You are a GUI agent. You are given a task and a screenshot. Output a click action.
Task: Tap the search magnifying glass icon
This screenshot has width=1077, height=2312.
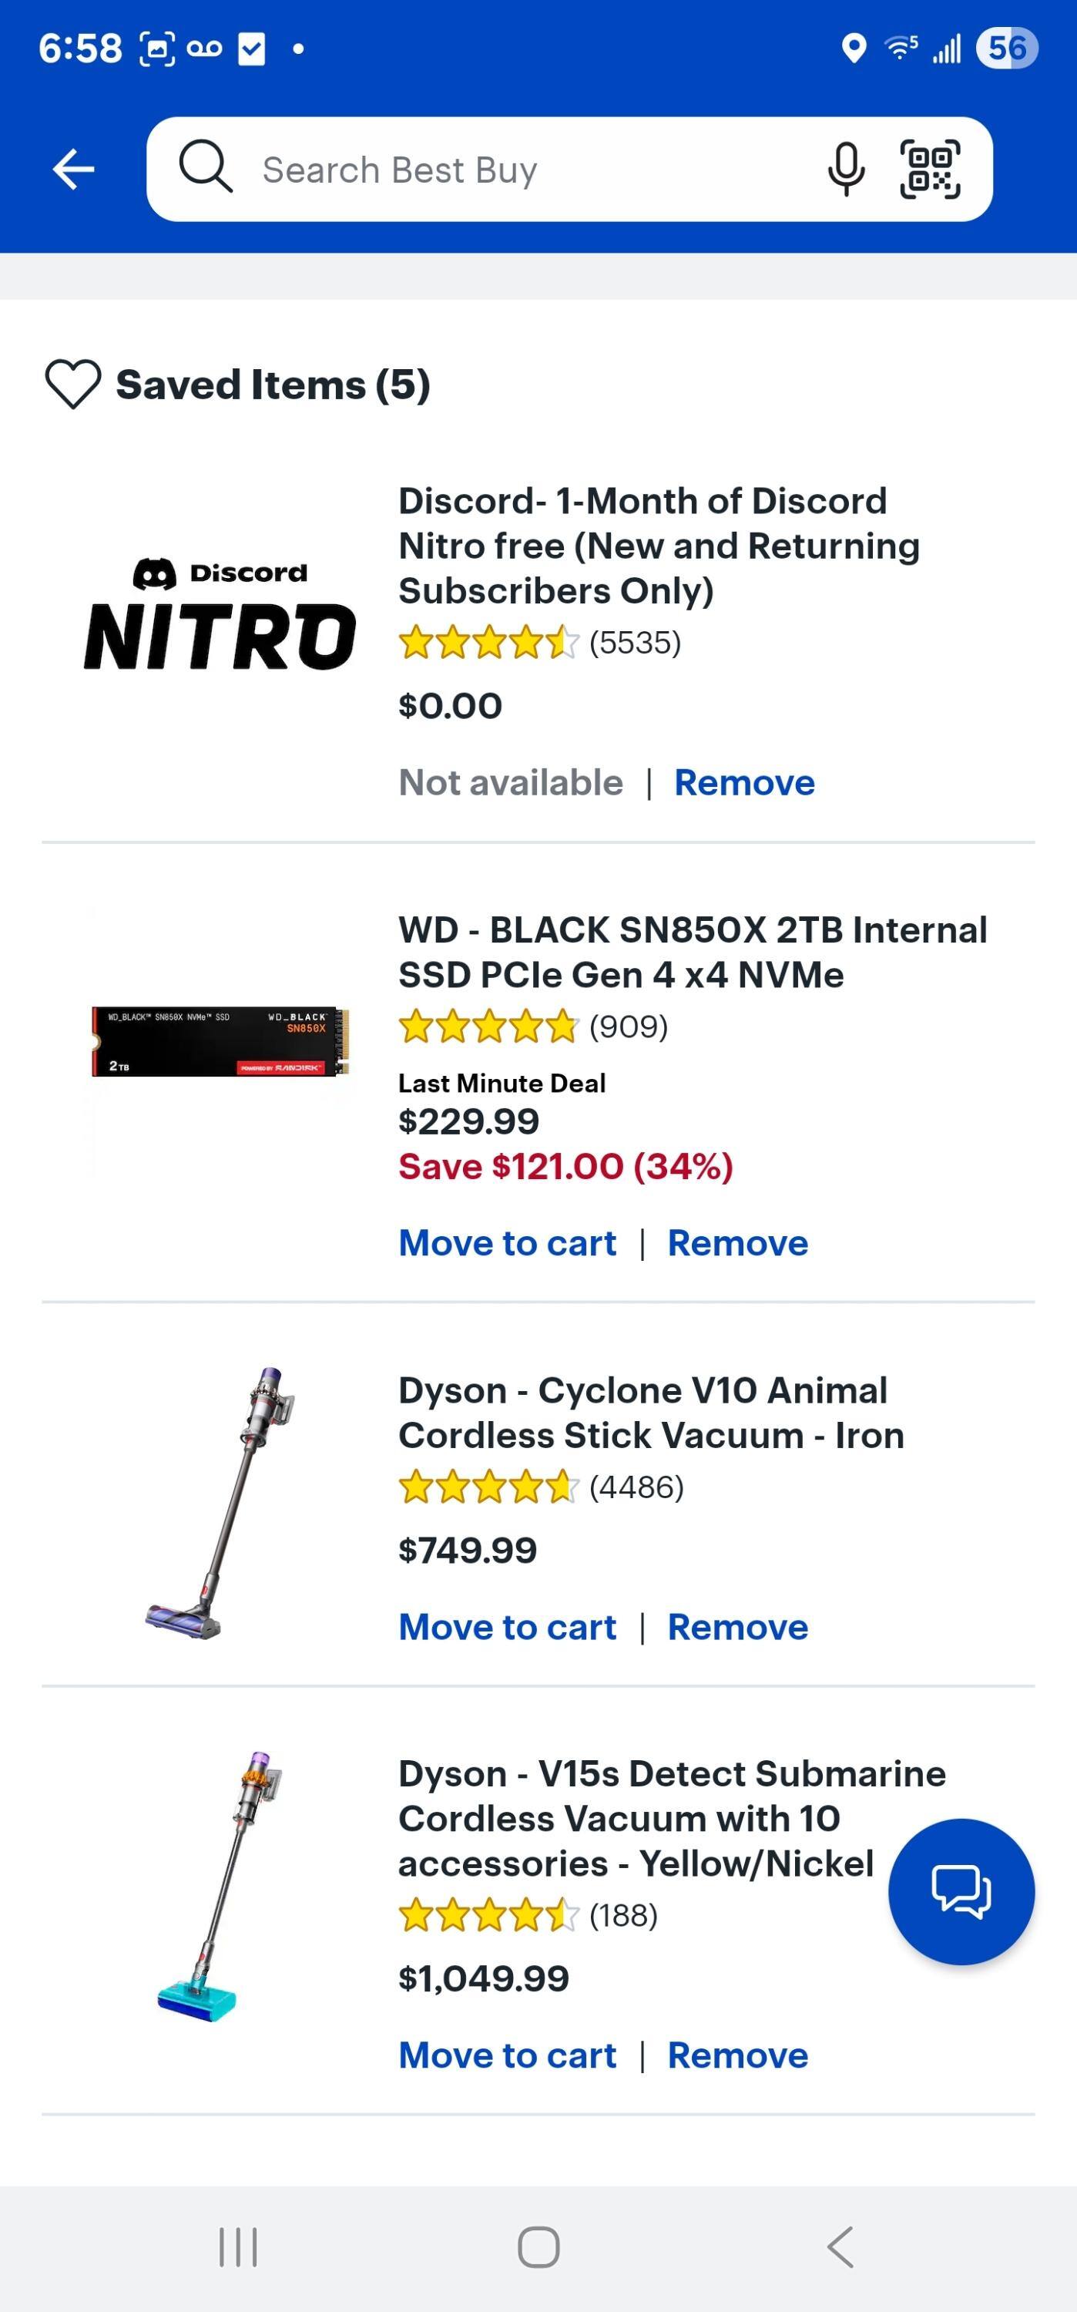pos(207,169)
